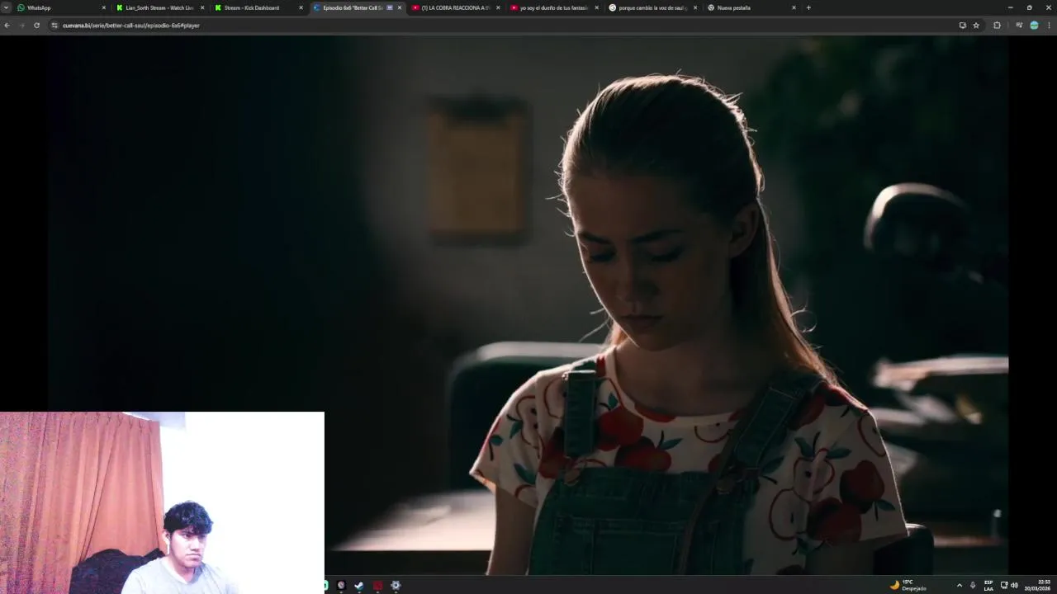View site information icon in address bar

55,26
